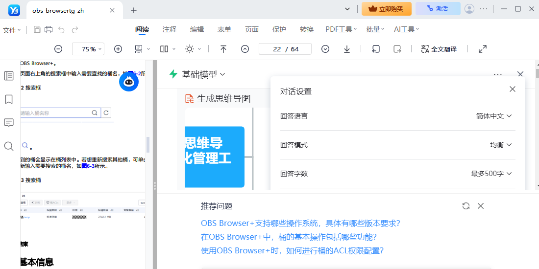Jump to the last page
This screenshot has width=539, height=269.
click(347, 49)
